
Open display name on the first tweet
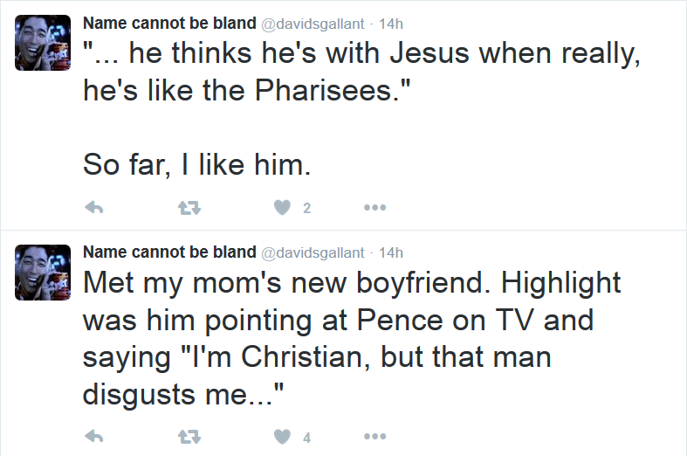[169, 24]
